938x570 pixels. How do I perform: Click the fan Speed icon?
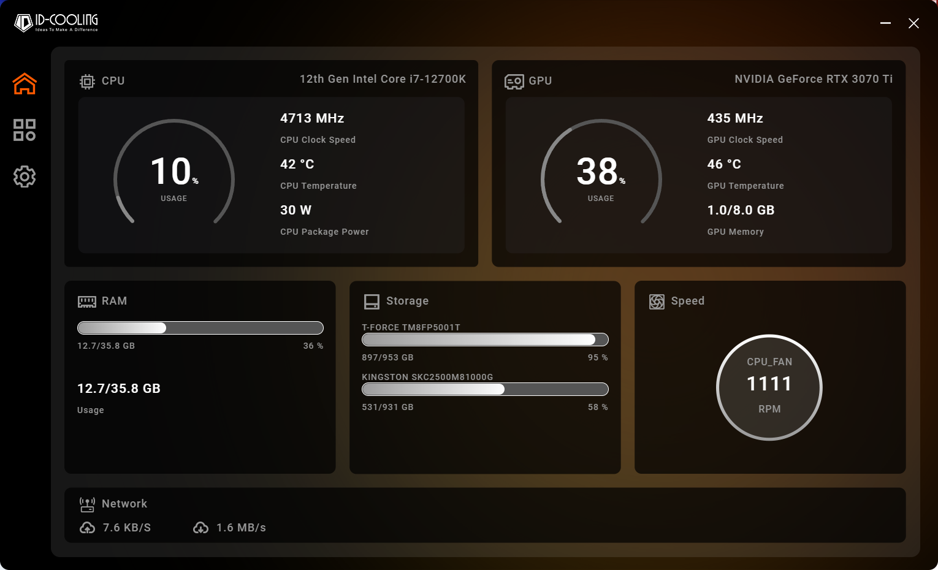tap(657, 302)
